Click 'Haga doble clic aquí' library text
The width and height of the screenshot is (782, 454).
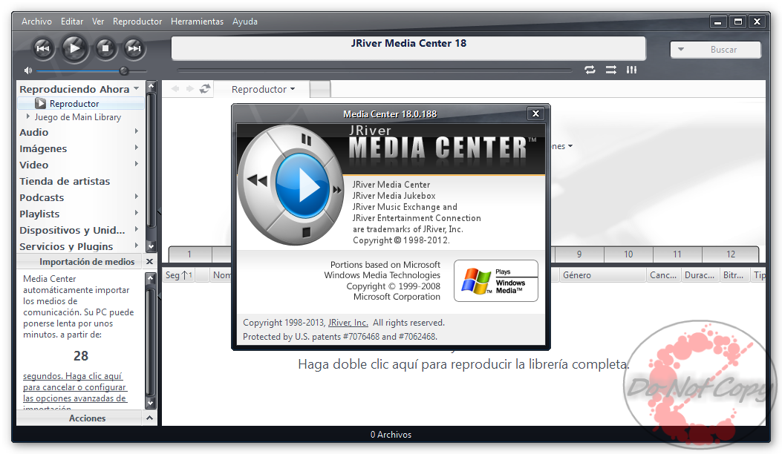pyautogui.click(x=464, y=364)
